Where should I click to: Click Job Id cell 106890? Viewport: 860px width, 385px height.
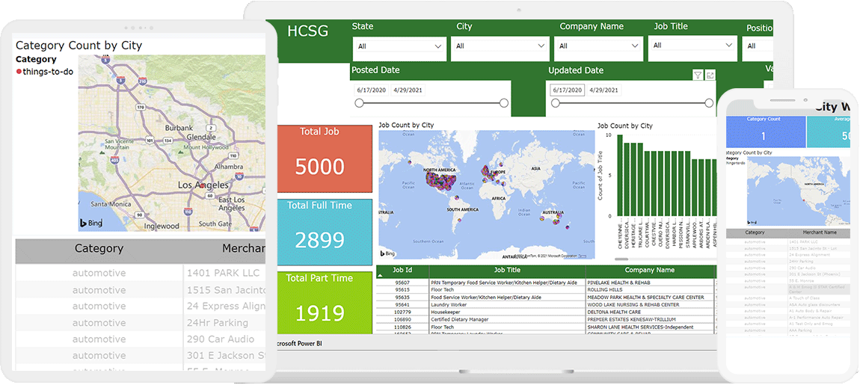(x=402, y=319)
